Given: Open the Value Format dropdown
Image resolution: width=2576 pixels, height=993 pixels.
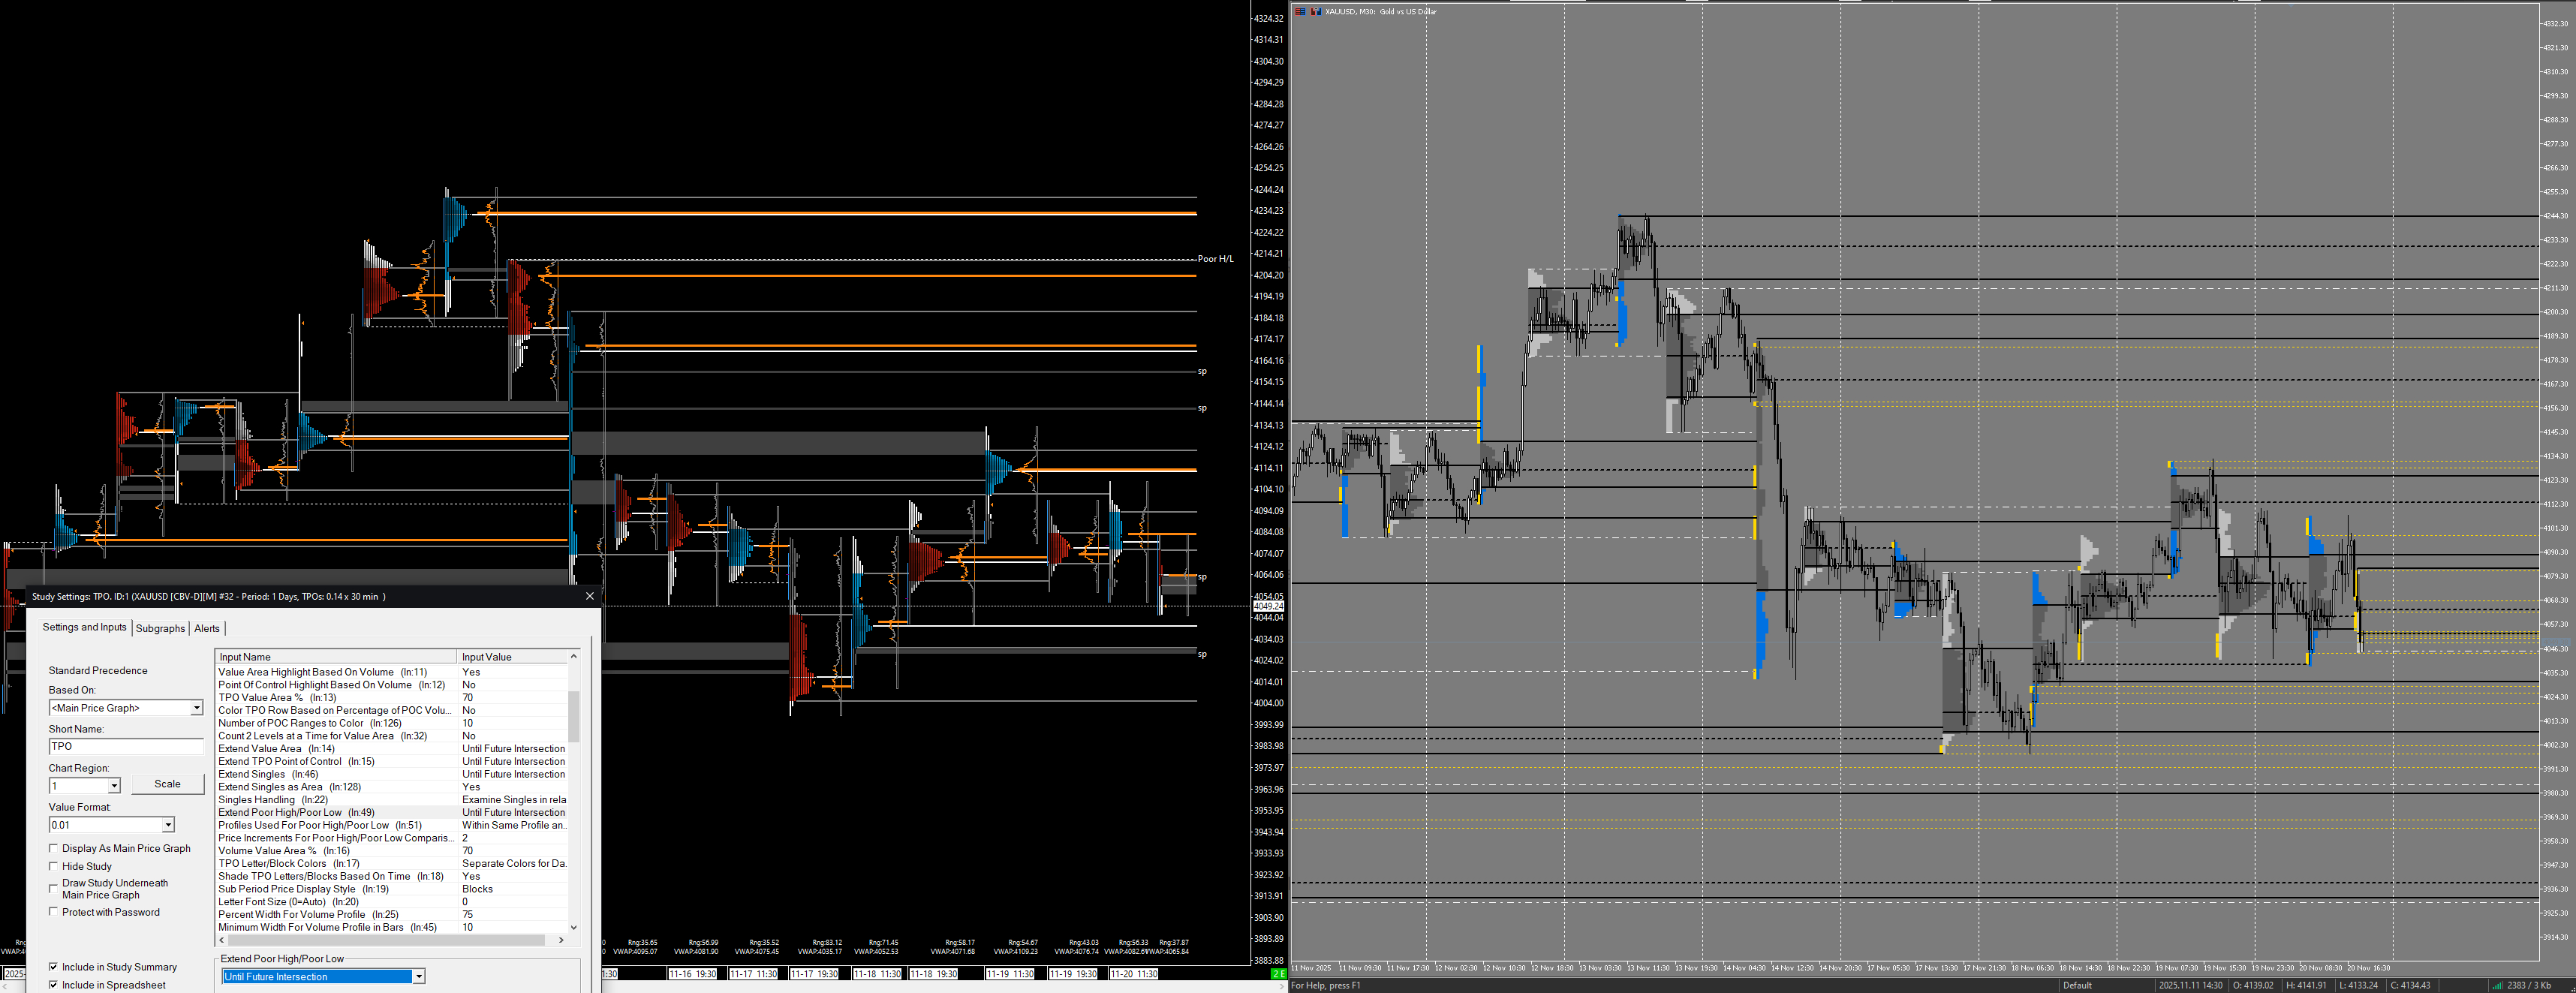Looking at the screenshot, I should 168,825.
